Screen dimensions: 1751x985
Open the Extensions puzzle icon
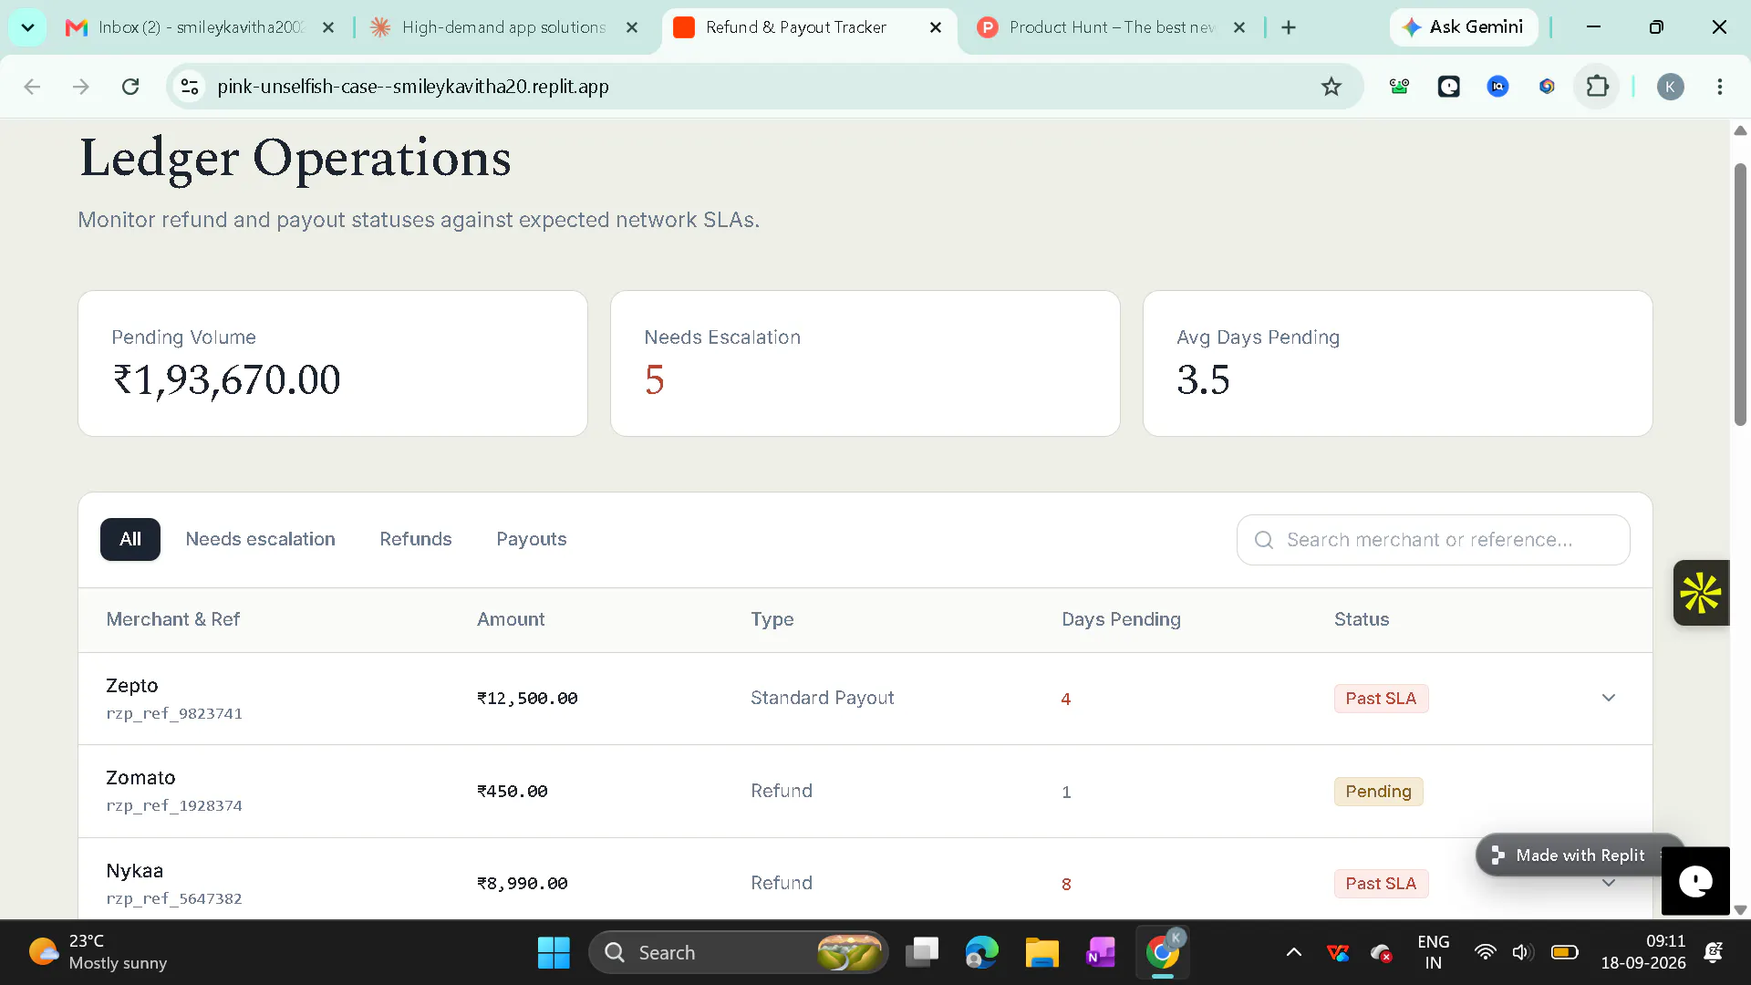click(1597, 87)
